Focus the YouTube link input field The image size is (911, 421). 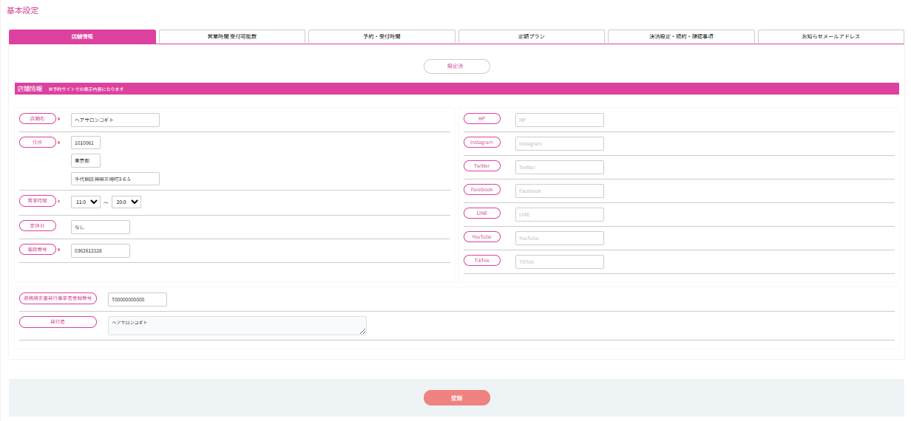pyautogui.click(x=559, y=239)
